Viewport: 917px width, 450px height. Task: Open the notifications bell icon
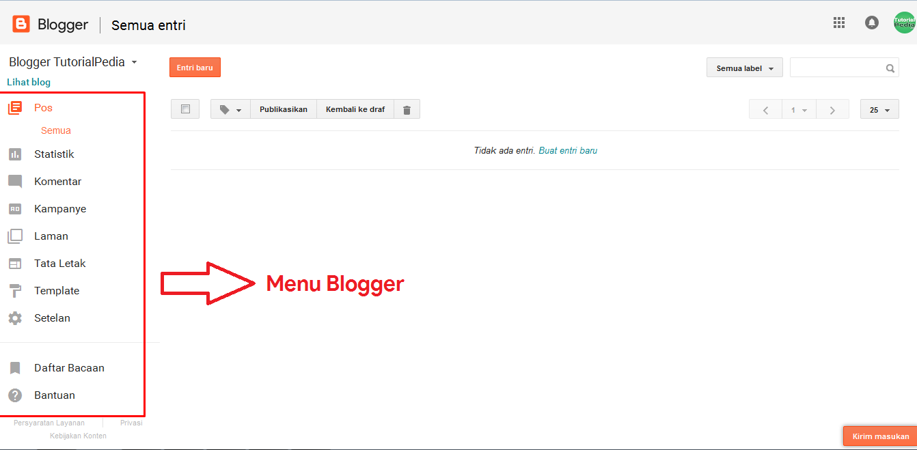[872, 23]
